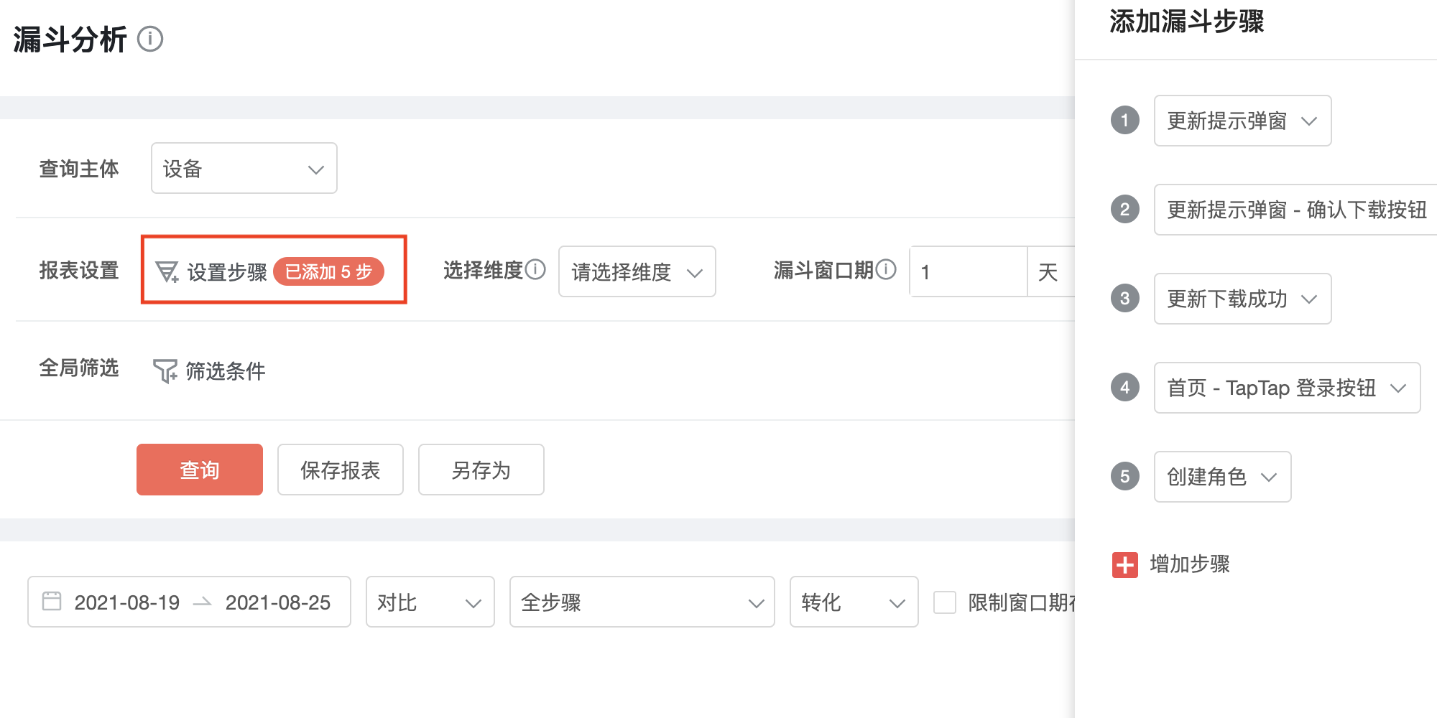Click the calendar icon in date range

(x=52, y=601)
